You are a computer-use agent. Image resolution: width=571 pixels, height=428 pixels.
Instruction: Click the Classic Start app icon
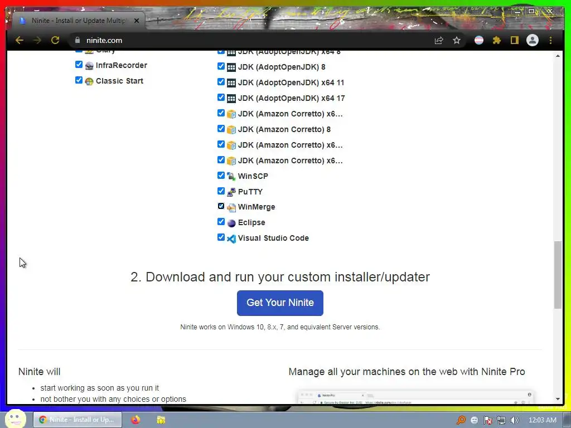[89, 81]
